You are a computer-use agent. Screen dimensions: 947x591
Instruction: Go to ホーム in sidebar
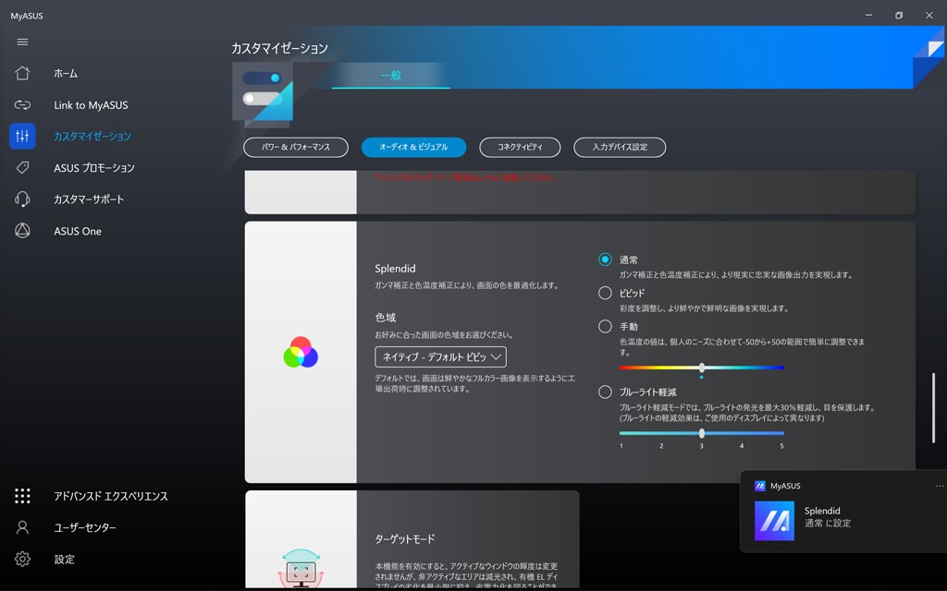(x=66, y=74)
